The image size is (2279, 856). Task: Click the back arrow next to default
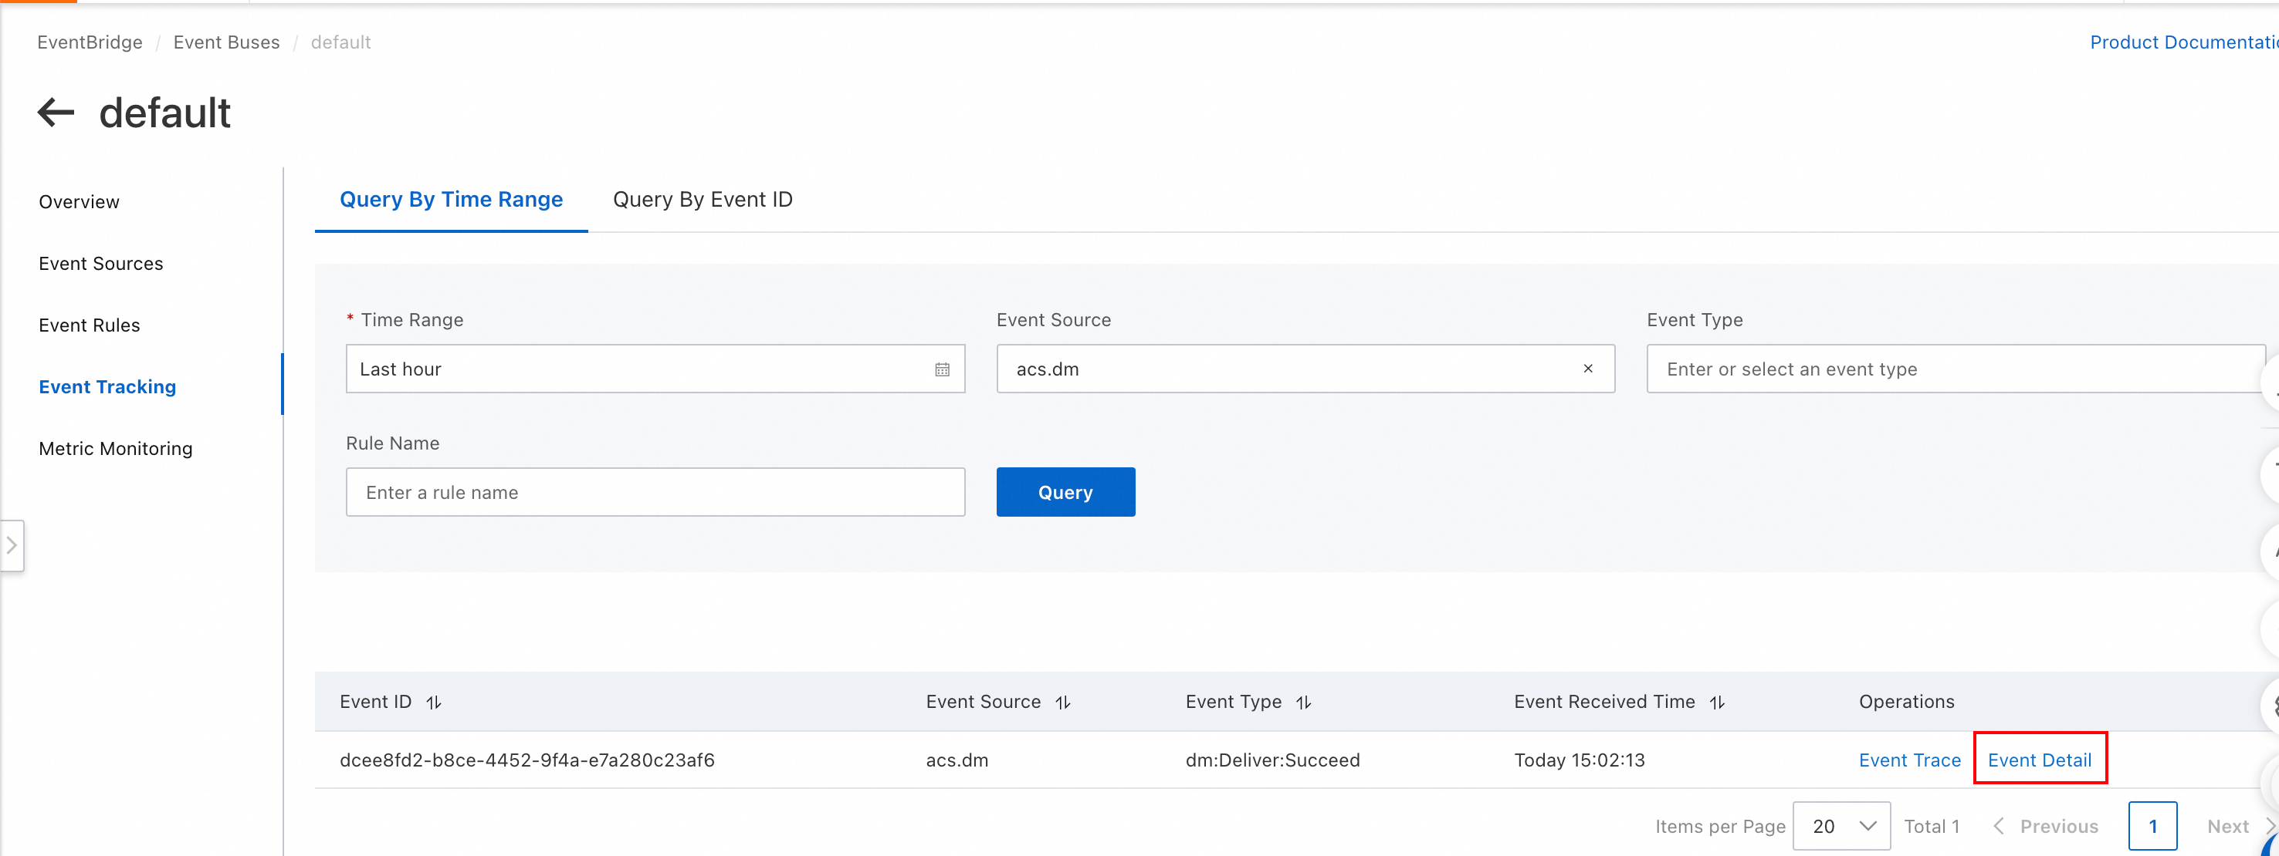coord(56,113)
